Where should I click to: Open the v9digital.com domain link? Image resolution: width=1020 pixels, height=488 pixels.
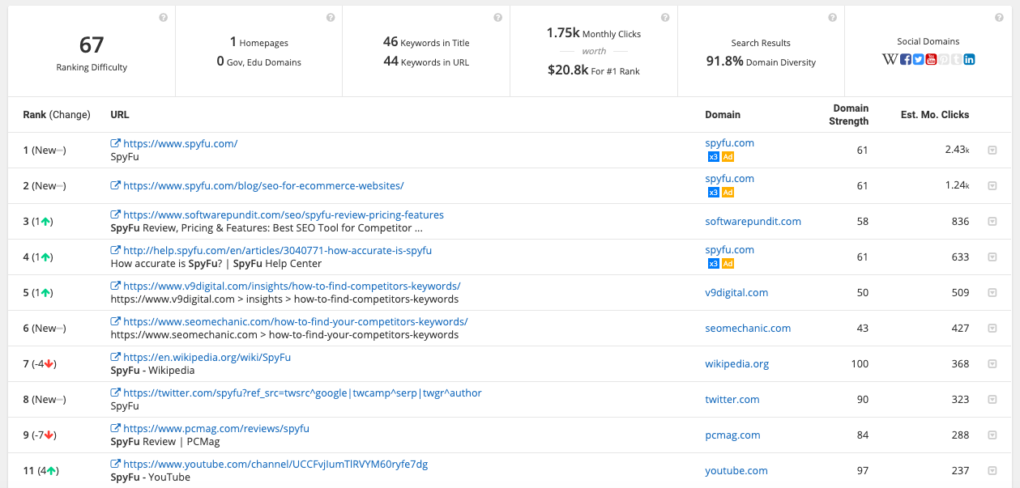tap(737, 293)
